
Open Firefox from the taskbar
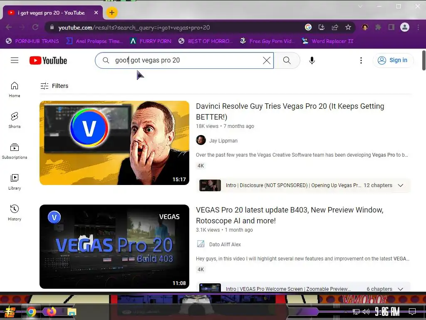51,311
